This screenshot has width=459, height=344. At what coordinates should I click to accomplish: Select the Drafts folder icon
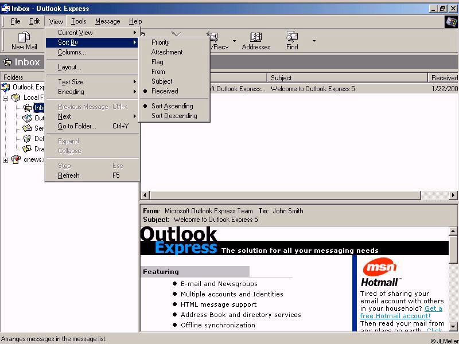coord(27,149)
